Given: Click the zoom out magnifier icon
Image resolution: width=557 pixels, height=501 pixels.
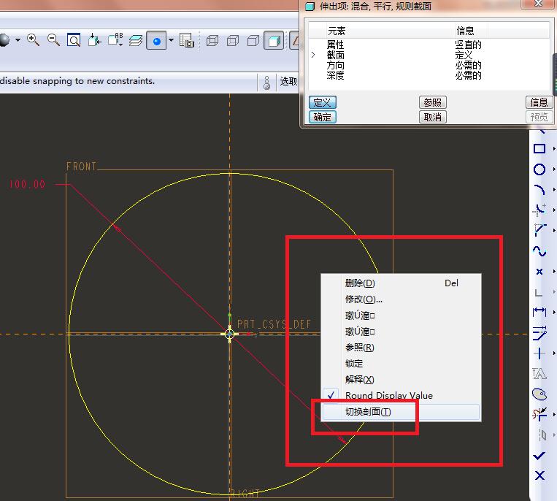Looking at the screenshot, I should coord(53,40).
